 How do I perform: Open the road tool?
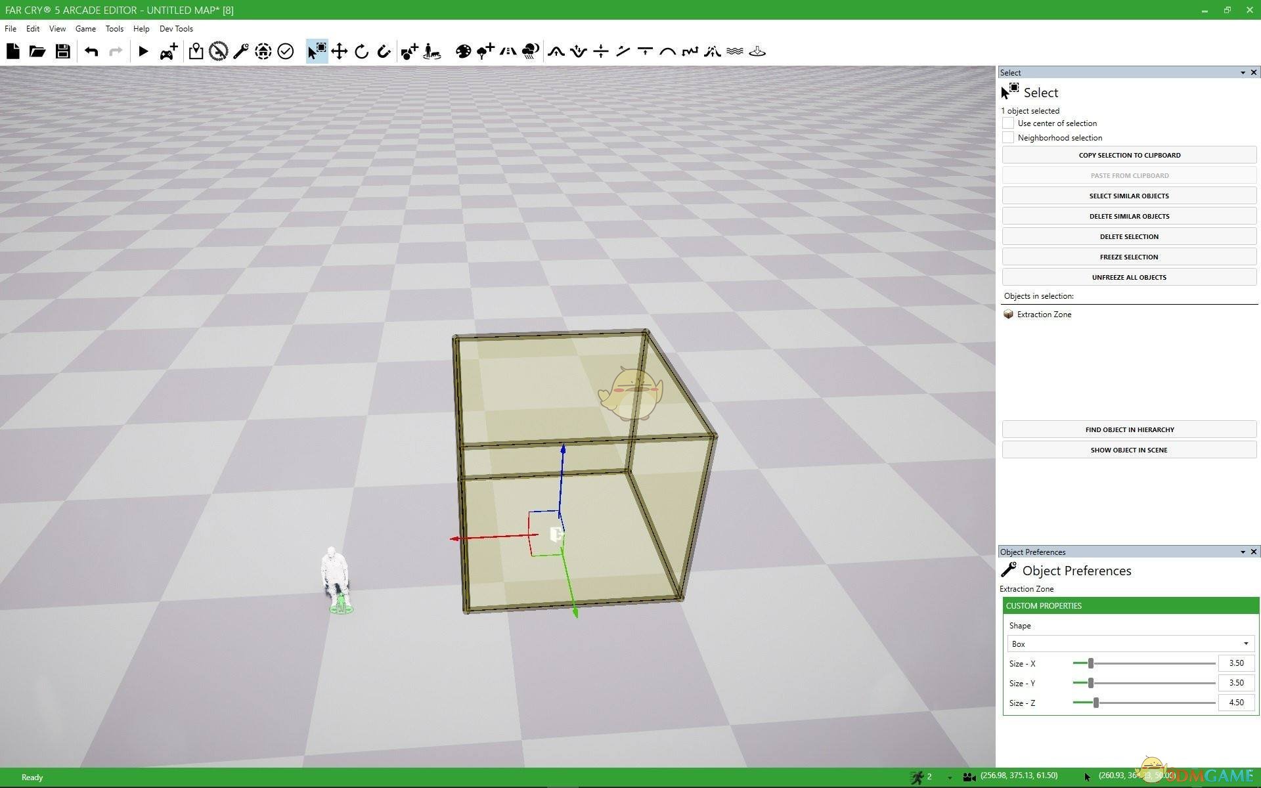[x=508, y=51]
